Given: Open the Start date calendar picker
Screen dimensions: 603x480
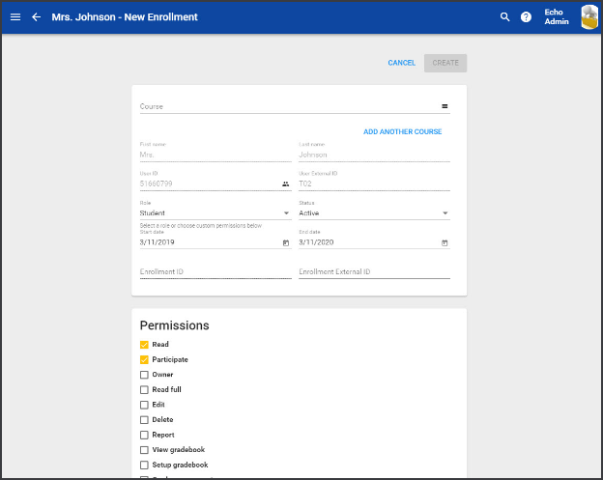Looking at the screenshot, I should pyautogui.click(x=286, y=242).
